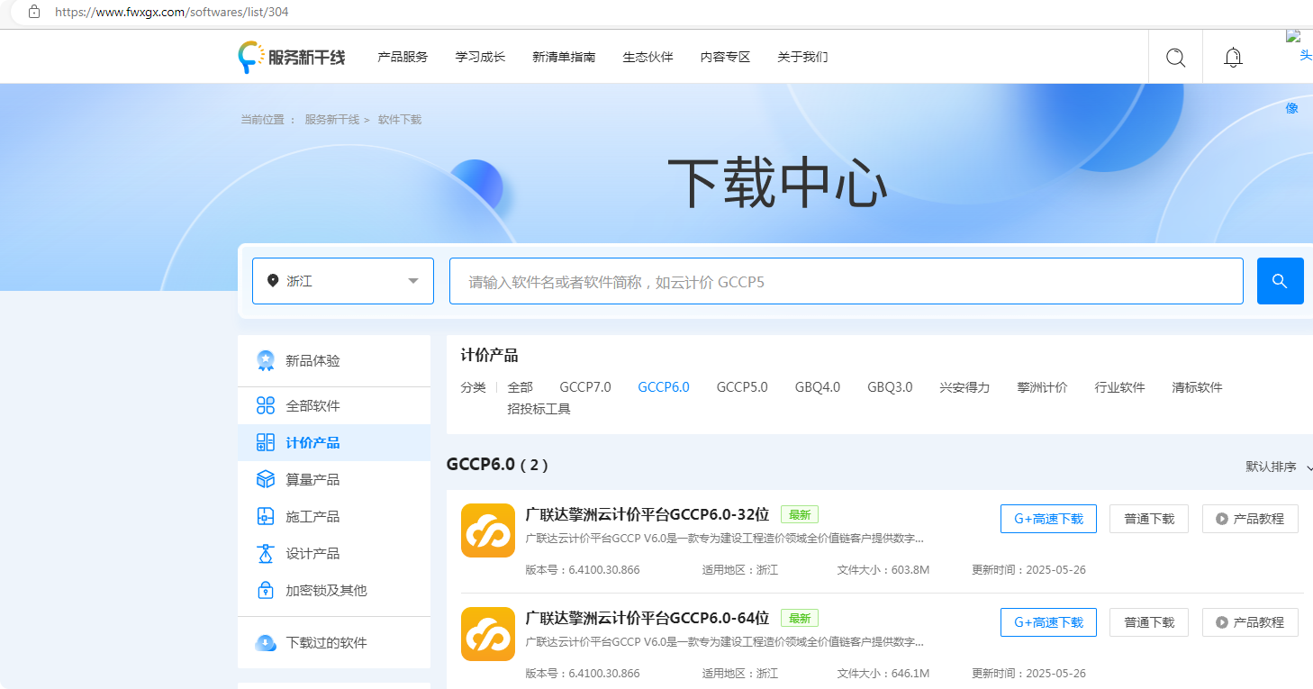
Task: Open the 新清单指南 menu
Action: (564, 56)
